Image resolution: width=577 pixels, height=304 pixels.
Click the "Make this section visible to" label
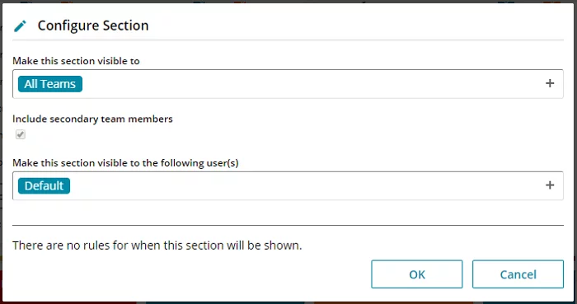pyautogui.click(x=76, y=61)
